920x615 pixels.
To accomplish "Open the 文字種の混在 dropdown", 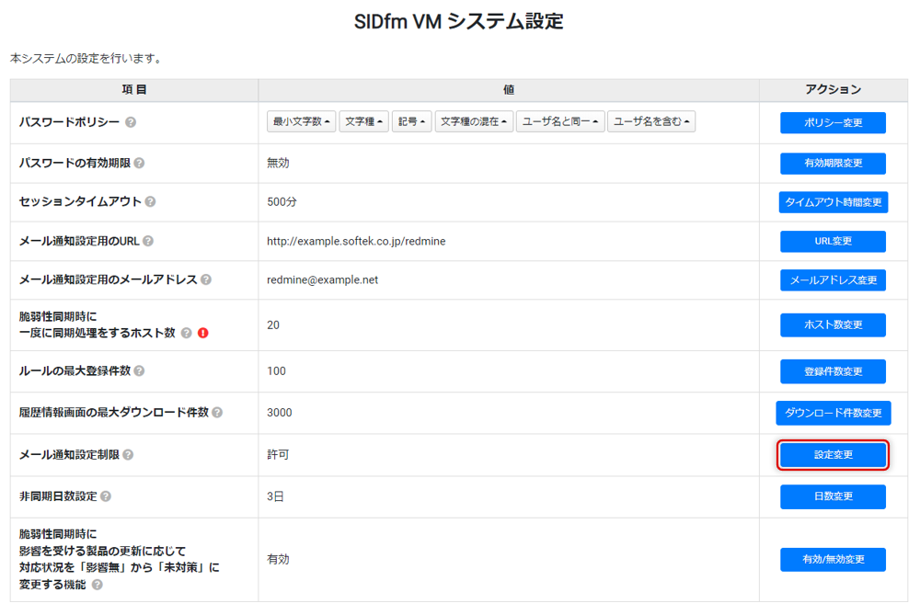I will click(x=474, y=121).
